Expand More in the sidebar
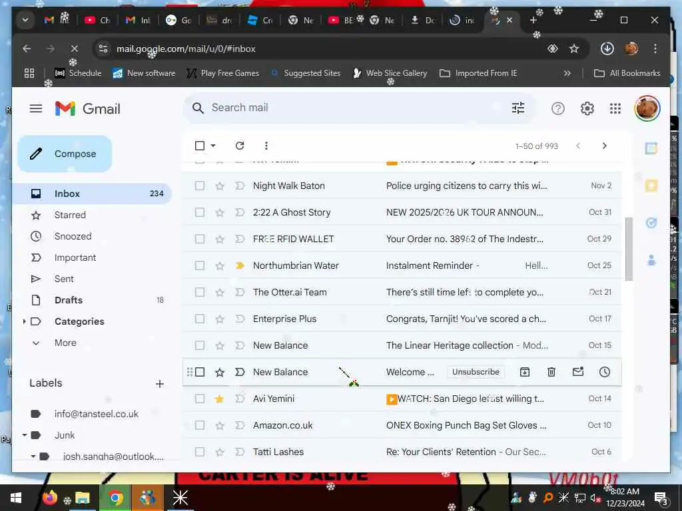This screenshot has height=511, width=682. click(x=65, y=343)
